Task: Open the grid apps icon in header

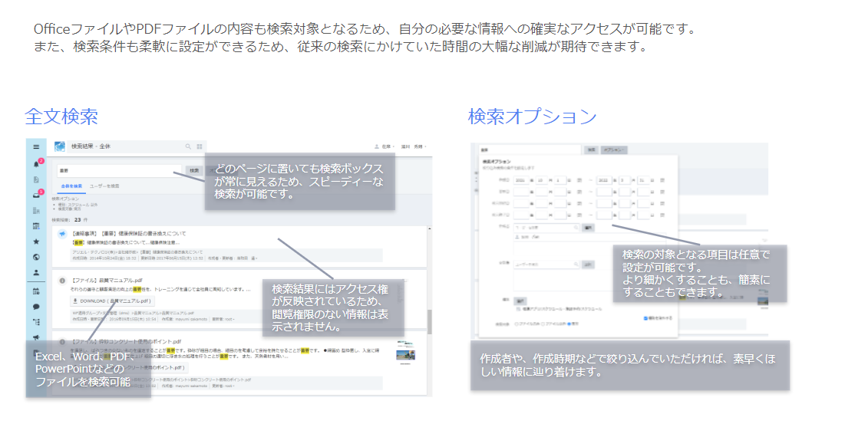Action: [x=200, y=146]
